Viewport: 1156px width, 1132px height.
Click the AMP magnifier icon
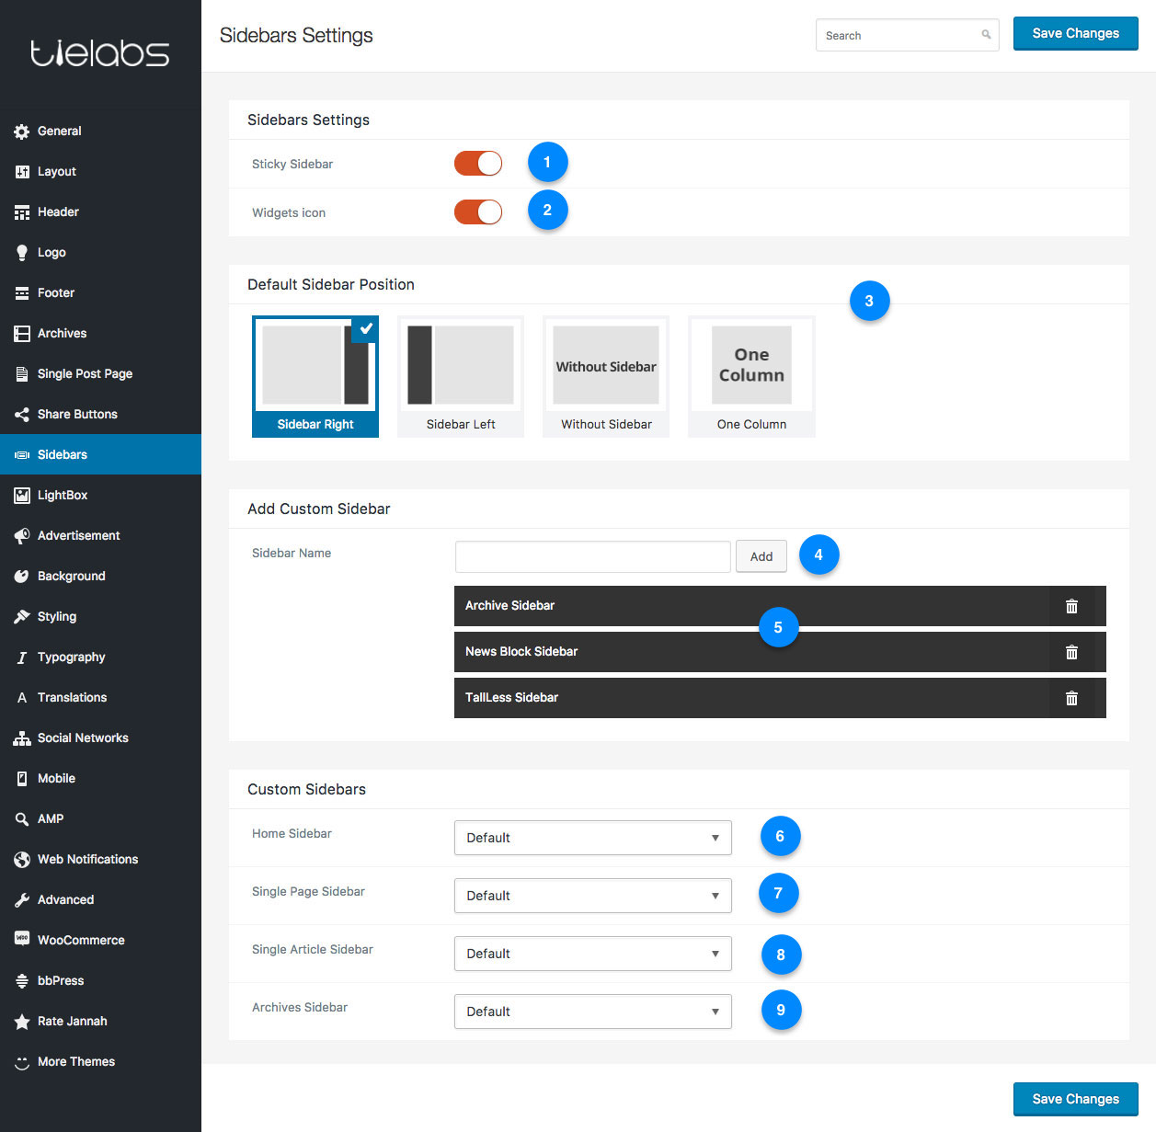[22, 819]
